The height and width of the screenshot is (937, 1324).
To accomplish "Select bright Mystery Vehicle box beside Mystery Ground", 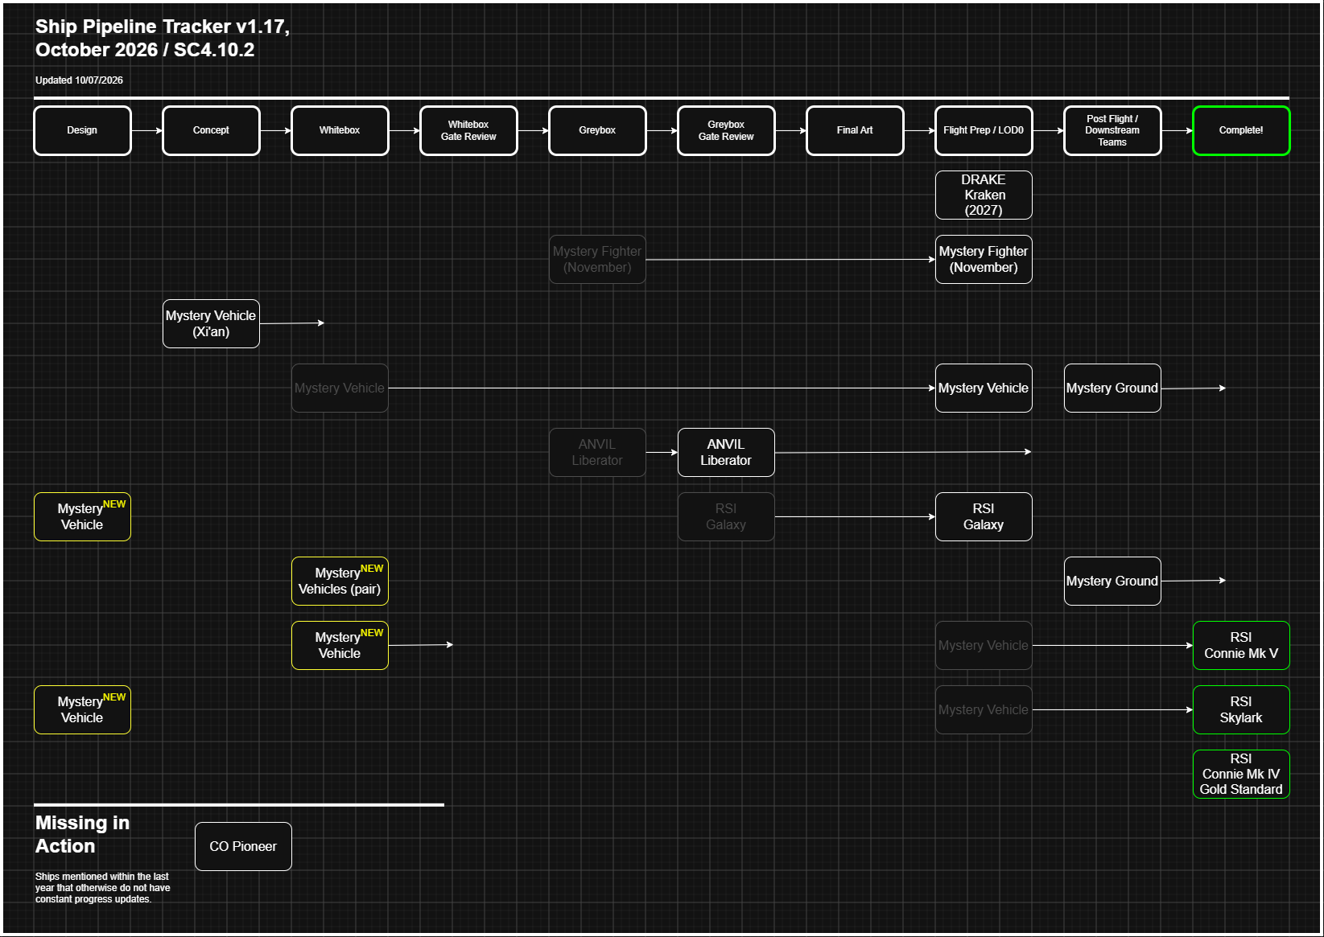I will [x=984, y=388].
